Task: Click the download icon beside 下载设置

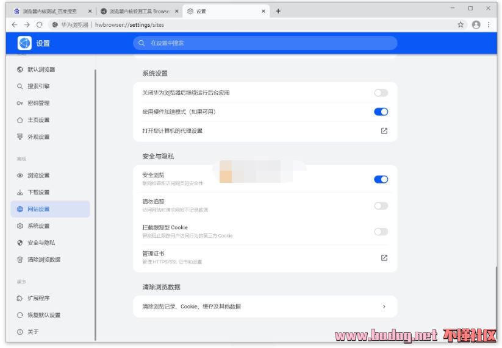Action: [20, 192]
